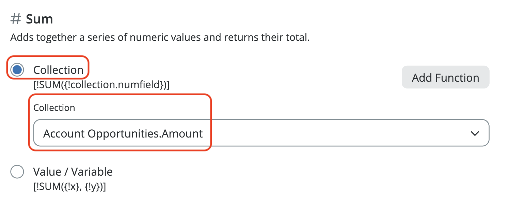The image size is (508, 209).
Task: Click the 'Value / Variable' option label text
Action: click(73, 172)
